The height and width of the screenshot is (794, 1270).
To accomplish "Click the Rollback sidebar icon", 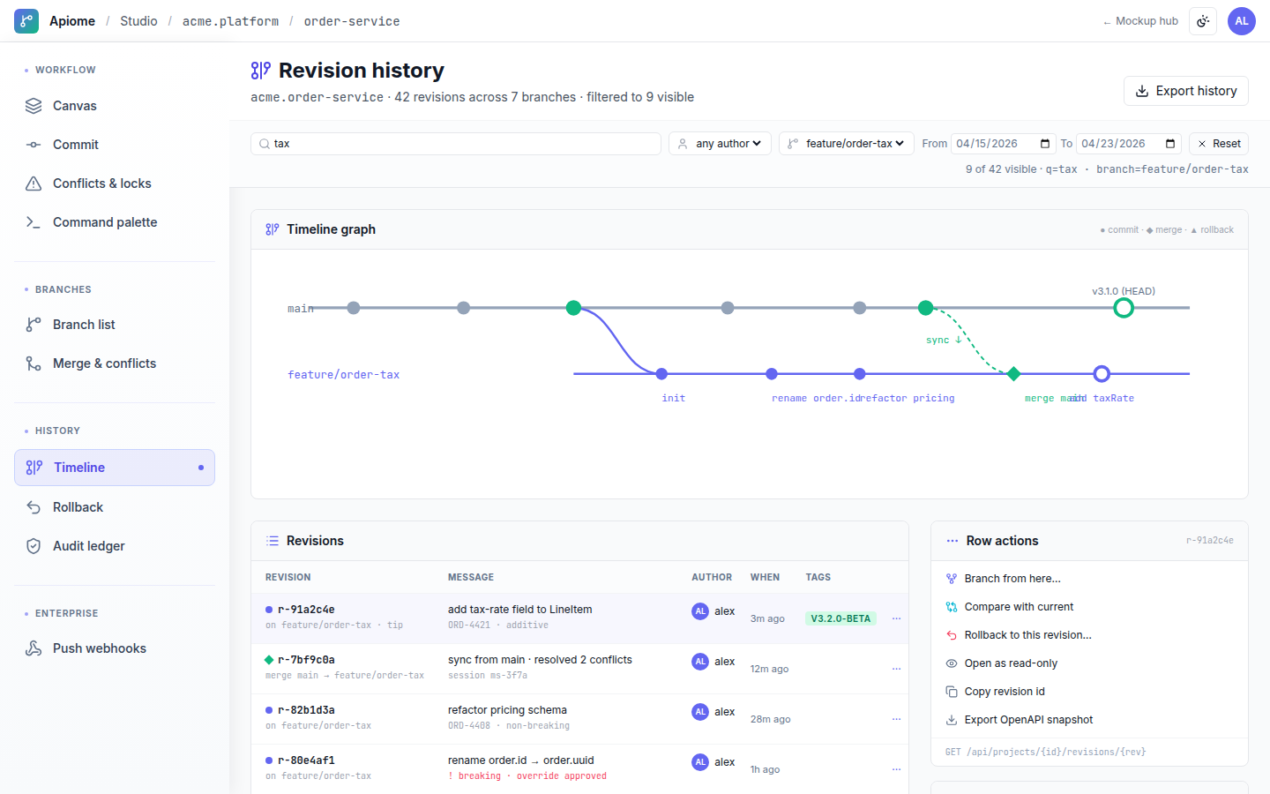I will 34,507.
